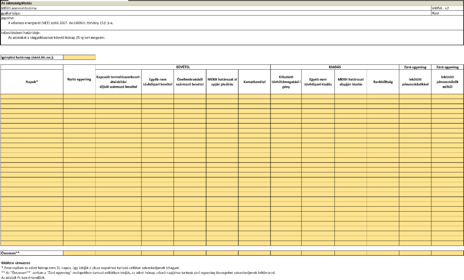Select the 'Bankköltség' column header
This screenshot has width=464, height=280.
point(383,82)
